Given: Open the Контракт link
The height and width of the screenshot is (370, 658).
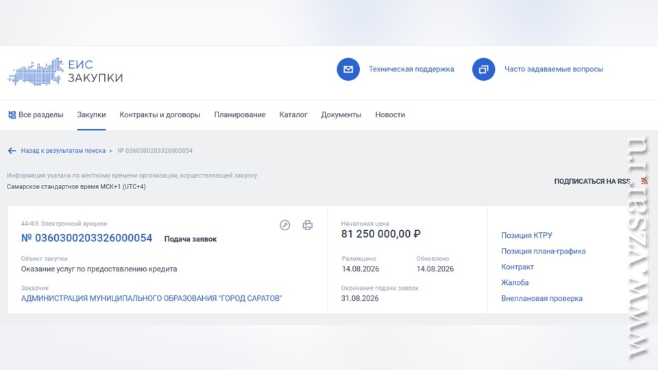Looking at the screenshot, I should click(517, 267).
